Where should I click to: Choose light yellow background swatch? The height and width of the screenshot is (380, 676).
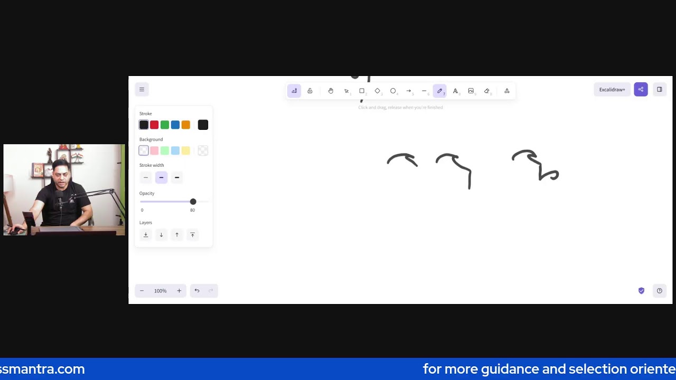click(186, 151)
